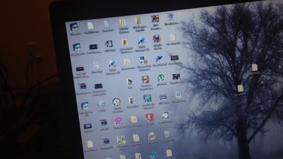Open the speedometer gauge shortcut icon
The image size is (283, 159).
116,102
